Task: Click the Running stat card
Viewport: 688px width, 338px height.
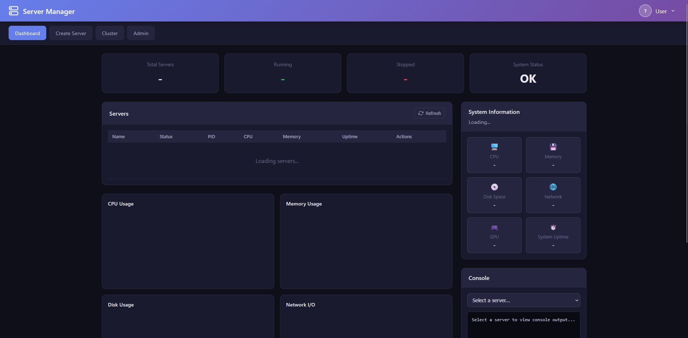Action: (x=283, y=73)
